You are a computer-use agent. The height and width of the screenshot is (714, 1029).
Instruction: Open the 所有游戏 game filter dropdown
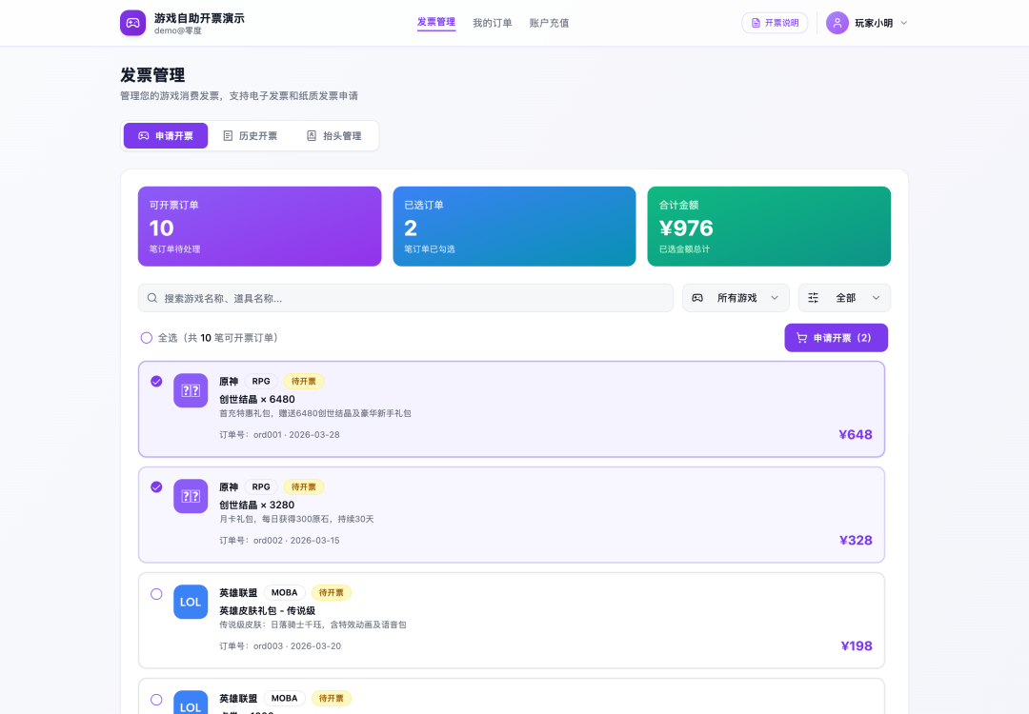[736, 298]
